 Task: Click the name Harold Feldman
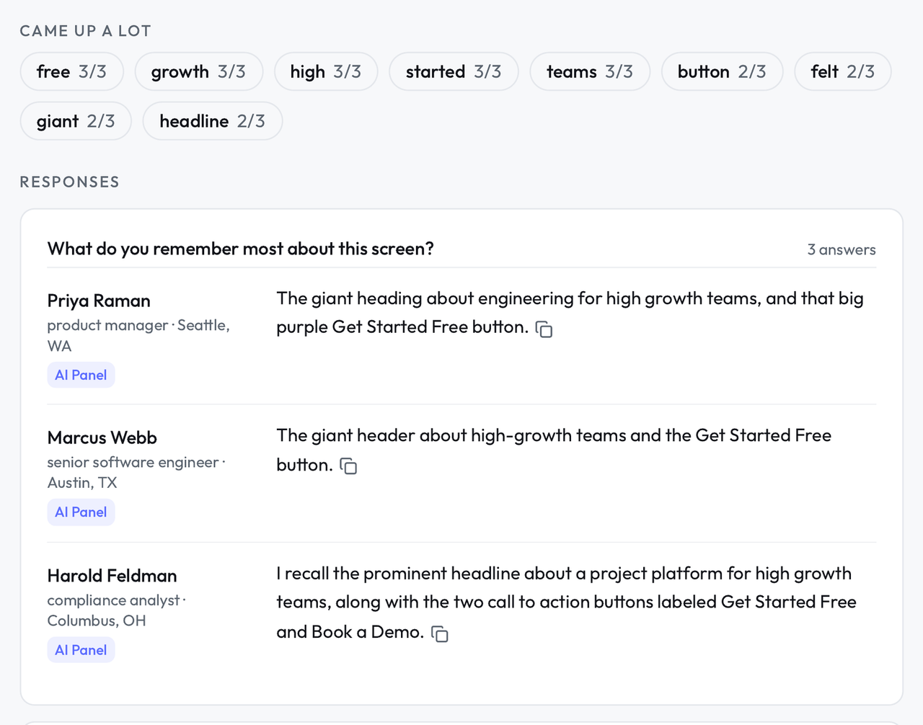[x=112, y=575]
